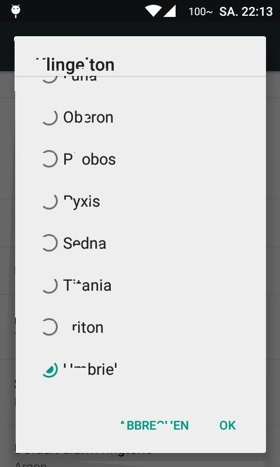This screenshot has width=280, height=467.
Task: Tap the selected Umbriel radio button
Action: point(50,370)
